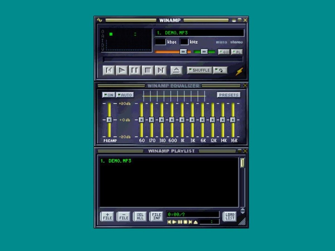Click the 14K equalizer slider
The width and height of the screenshot is (335, 251).
[x=222, y=120]
